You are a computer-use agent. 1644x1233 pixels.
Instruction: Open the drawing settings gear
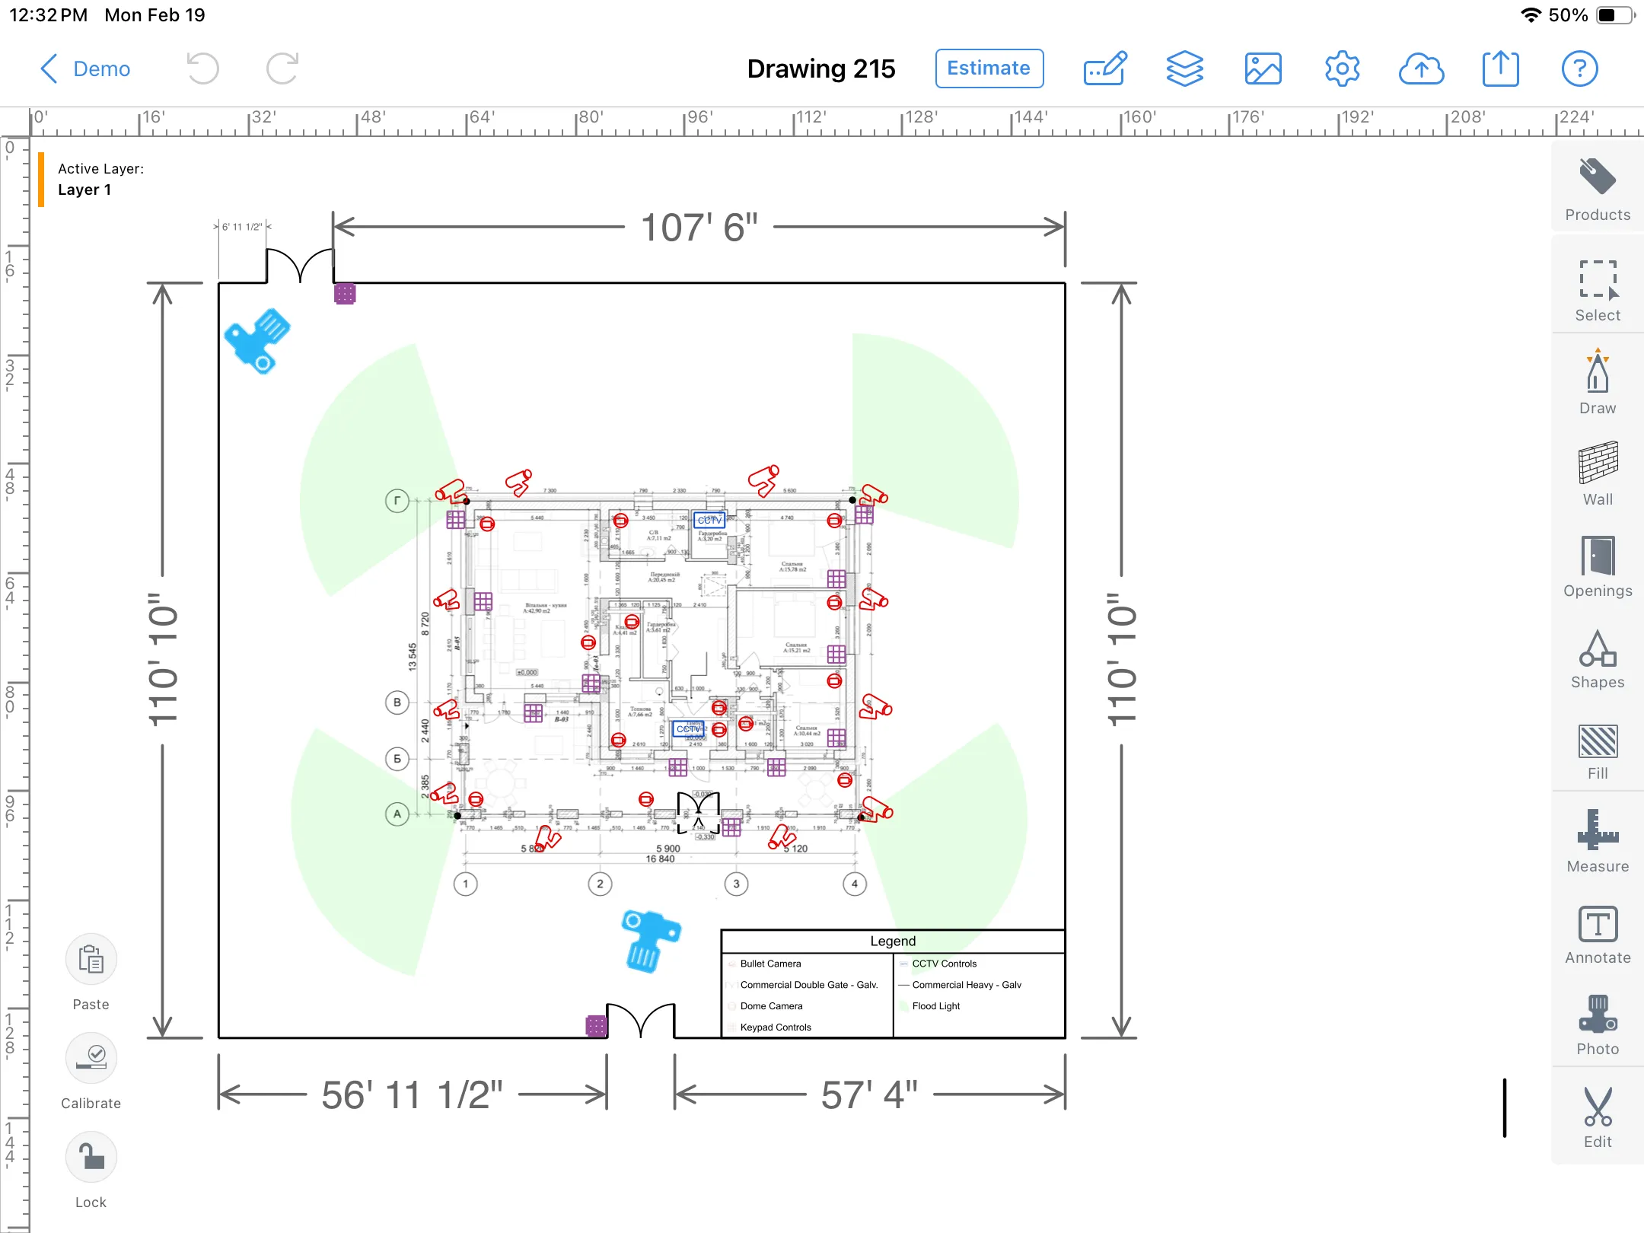point(1342,68)
